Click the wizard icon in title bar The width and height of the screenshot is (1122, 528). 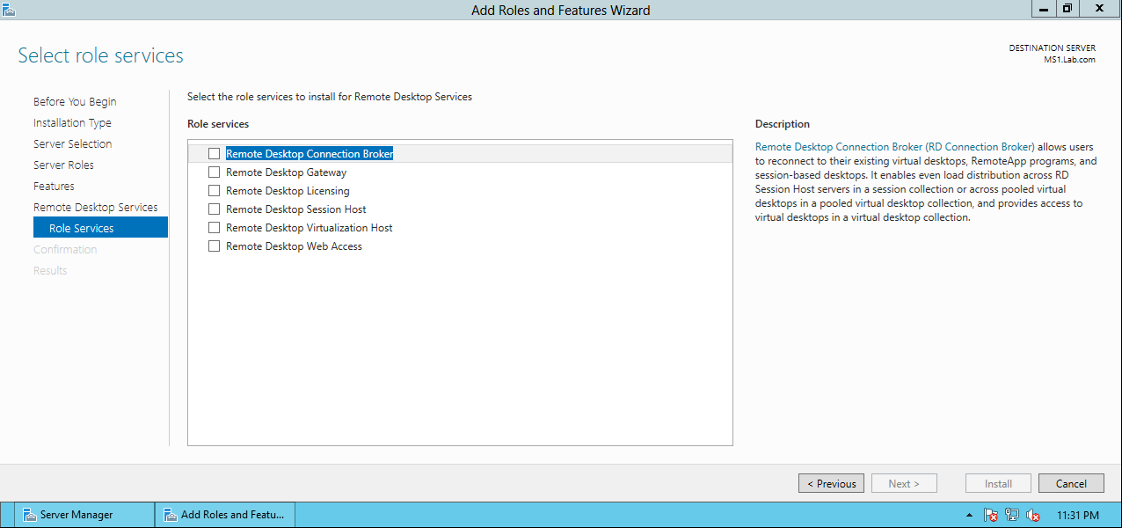coord(9,10)
